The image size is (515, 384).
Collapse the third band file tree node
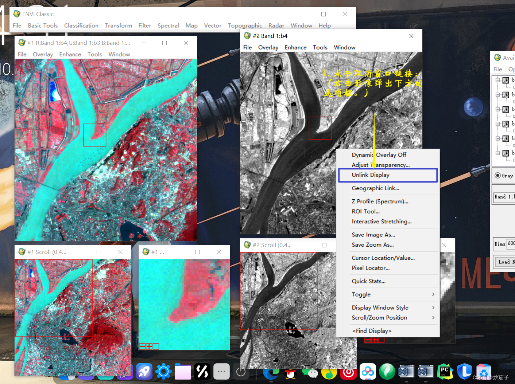coord(497,109)
